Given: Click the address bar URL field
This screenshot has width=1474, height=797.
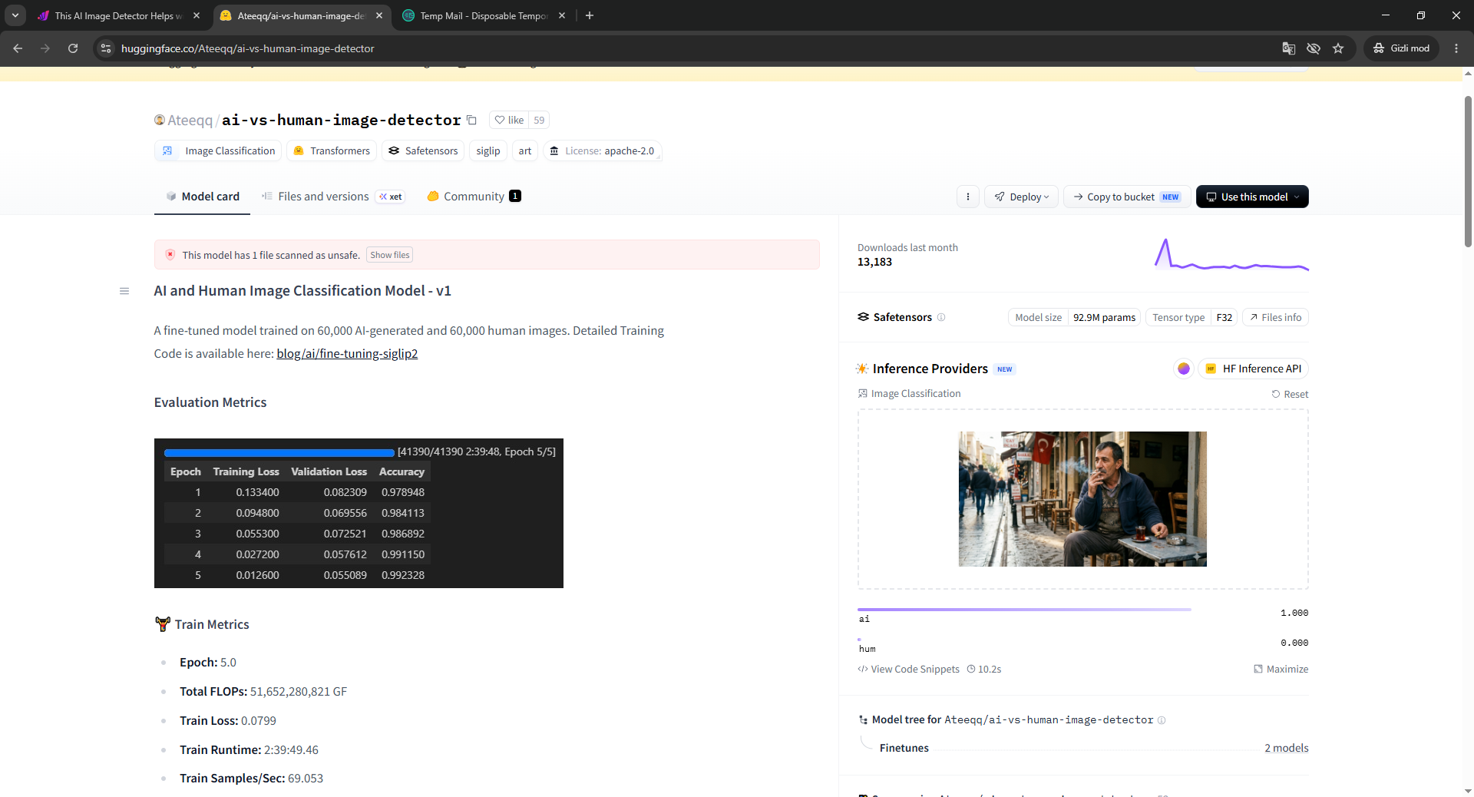Looking at the screenshot, I should click(x=691, y=48).
